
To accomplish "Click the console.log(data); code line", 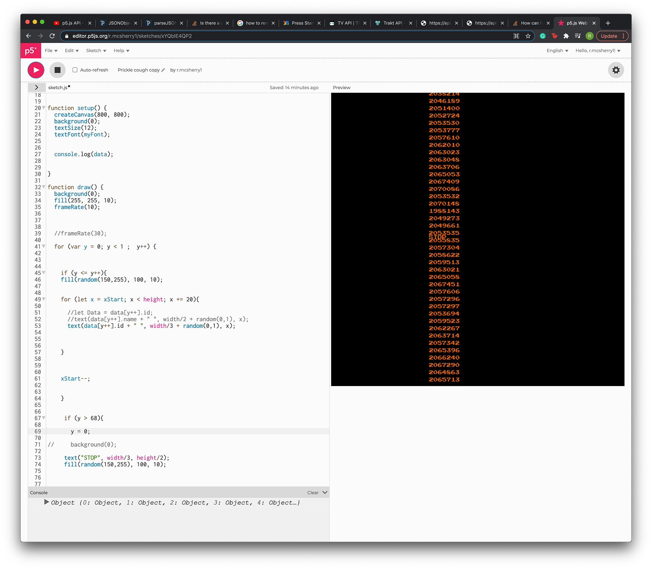I will pyautogui.click(x=84, y=154).
